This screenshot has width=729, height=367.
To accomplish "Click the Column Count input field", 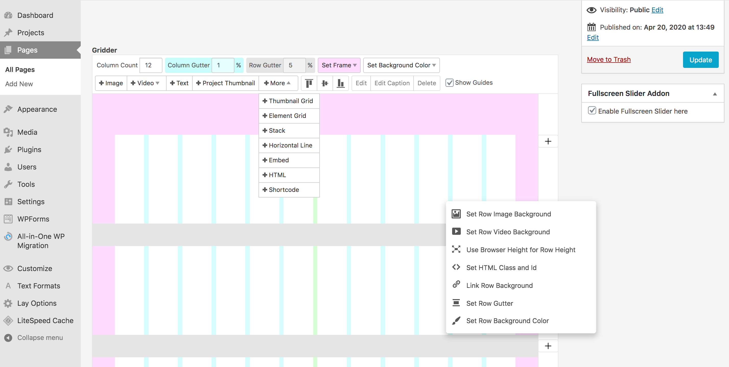I will pos(151,65).
